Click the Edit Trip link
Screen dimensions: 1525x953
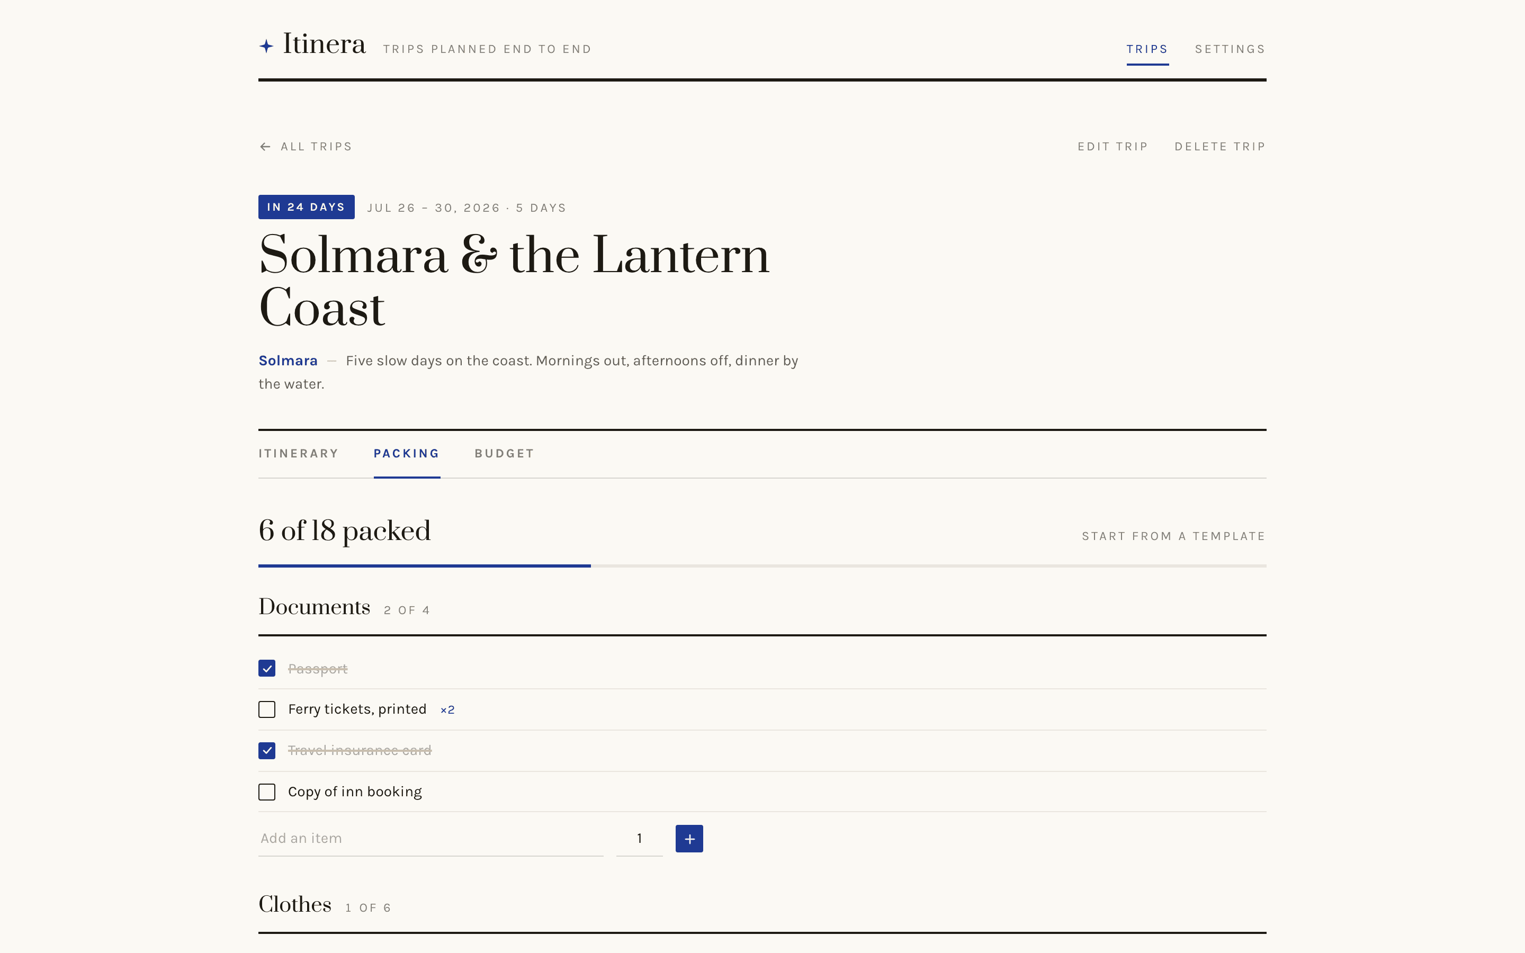[x=1112, y=146]
